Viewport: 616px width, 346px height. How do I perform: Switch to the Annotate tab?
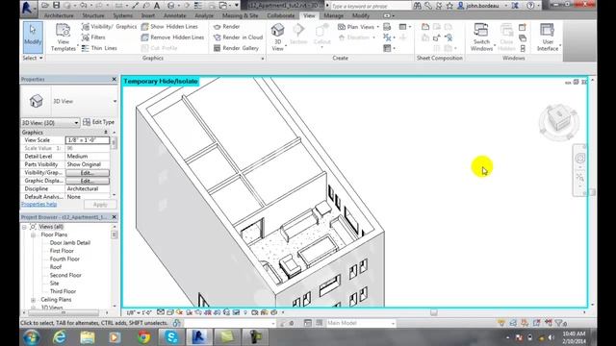coord(175,15)
